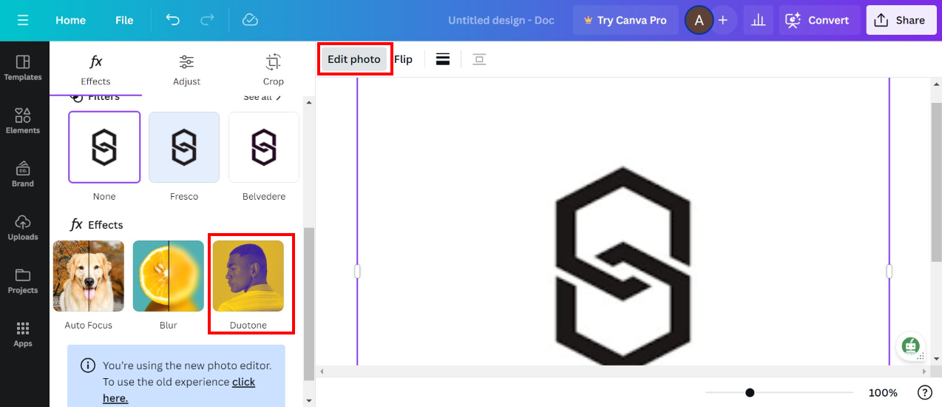
Task: Edit the Untitled design title field
Action: (501, 20)
